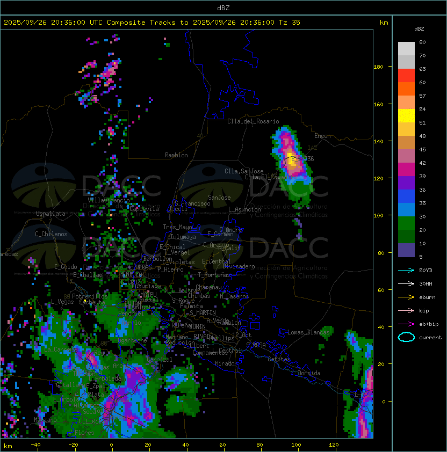
Task: Pick the magenta 42 dBZ color swatch
Action: (x=406, y=170)
